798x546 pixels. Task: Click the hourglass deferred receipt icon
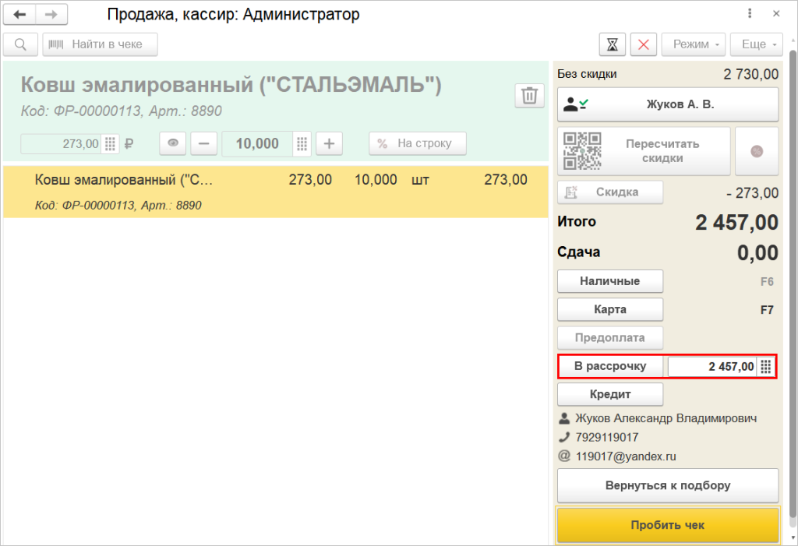pos(612,44)
